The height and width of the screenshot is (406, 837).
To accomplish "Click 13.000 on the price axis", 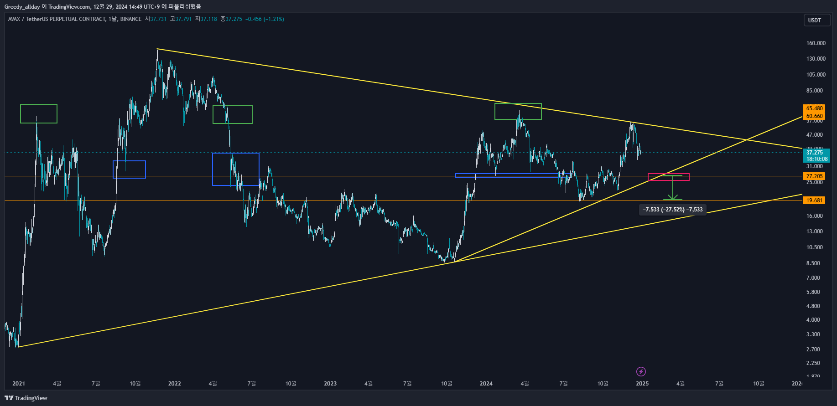I will coord(815,231).
